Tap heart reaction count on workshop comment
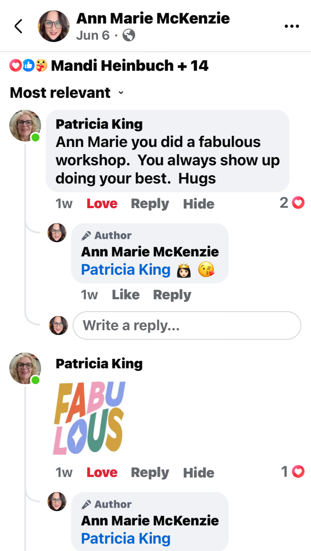This screenshot has height=551, width=311. click(x=292, y=203)
